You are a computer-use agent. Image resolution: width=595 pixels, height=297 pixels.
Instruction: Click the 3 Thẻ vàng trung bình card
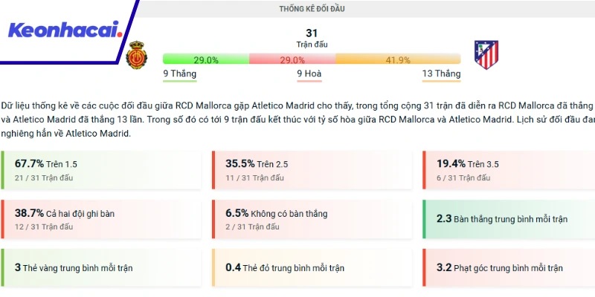[x=100, y=267]
